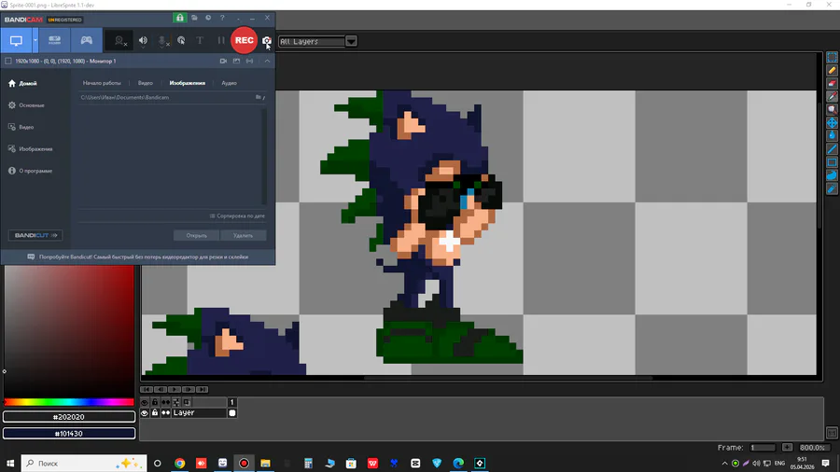The height and width of the screenshot is (472, 840).
Task: Select the blur tool at toolbar bottom
Action: (x=832, y=188)
